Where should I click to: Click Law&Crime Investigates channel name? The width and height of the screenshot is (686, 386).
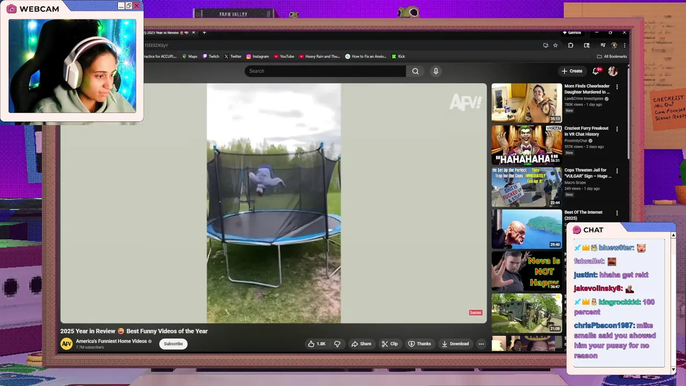[x=584, y=99]
